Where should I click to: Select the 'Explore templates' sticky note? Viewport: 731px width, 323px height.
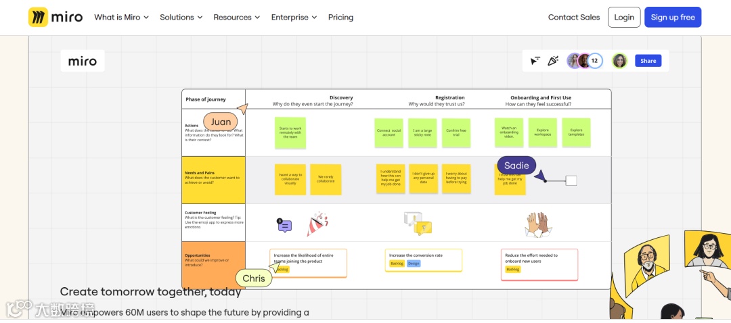(x=576, y=132)
